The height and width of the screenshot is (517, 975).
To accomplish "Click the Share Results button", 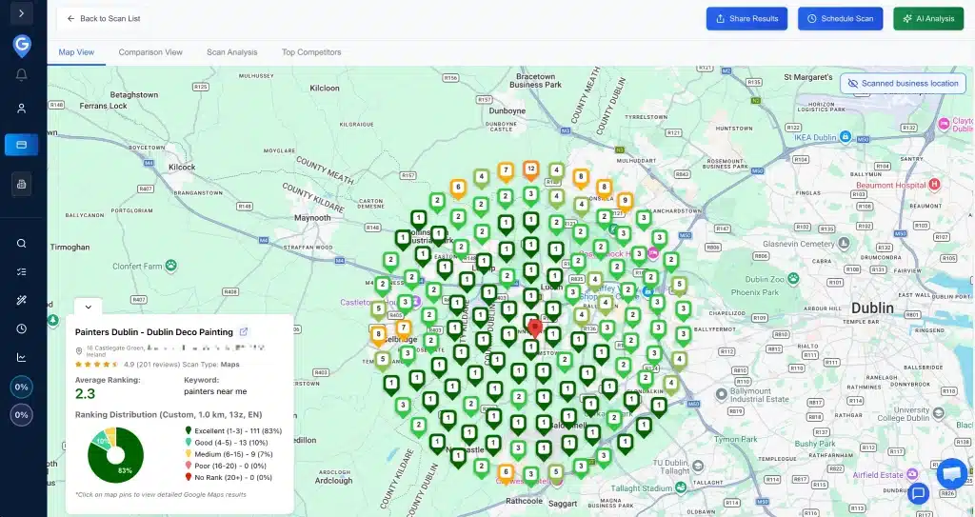I will (x=746, y=19).
